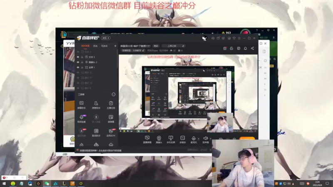Click the orange start-streaming button
Screen dimensions: 333x187
pos(247,139)
